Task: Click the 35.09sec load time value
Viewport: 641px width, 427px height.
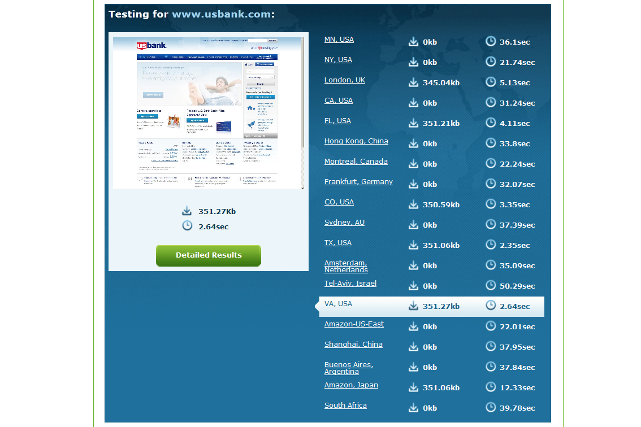Action: click(517, 266)
